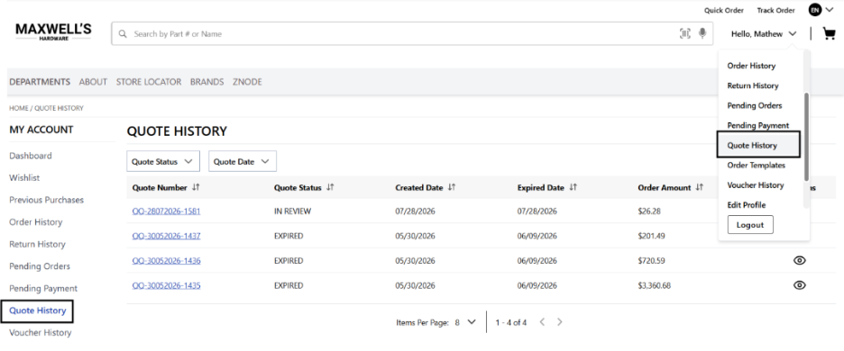This screenshot has height=351, width=844.
Task: Open the Quote Date filter dropdown
Action: (x=243, y=161)
